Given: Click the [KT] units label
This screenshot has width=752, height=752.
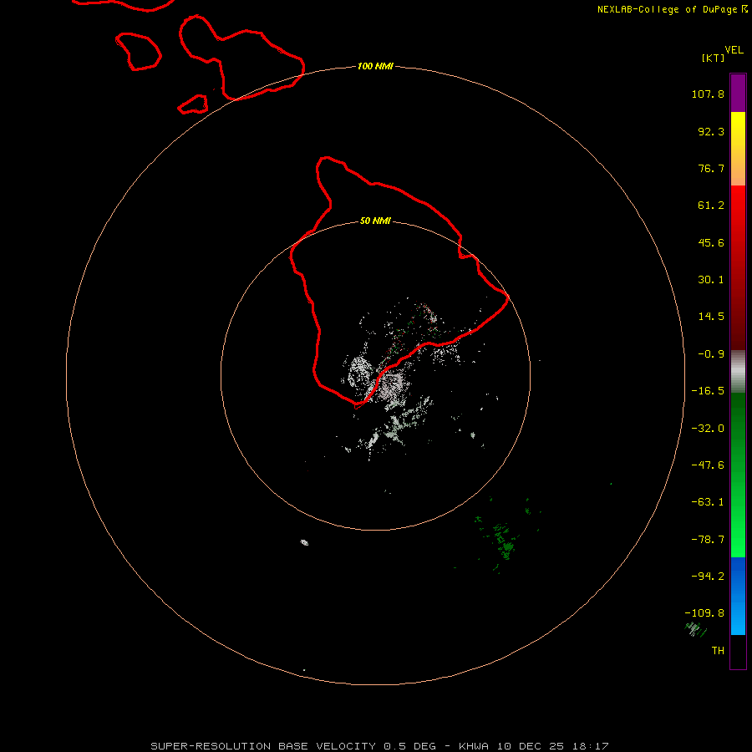Looking at the screenshot, I should 713,58.
